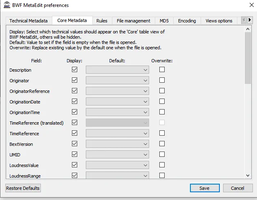Screen dimensions: 257x200
Task: Open the Technical Metadata tab
Action: coord(29,21)
